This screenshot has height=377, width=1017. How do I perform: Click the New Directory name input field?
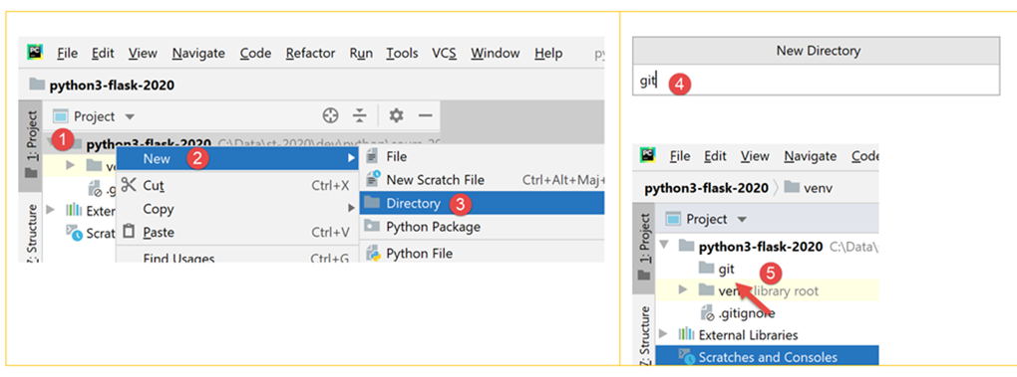pos(816,81)
